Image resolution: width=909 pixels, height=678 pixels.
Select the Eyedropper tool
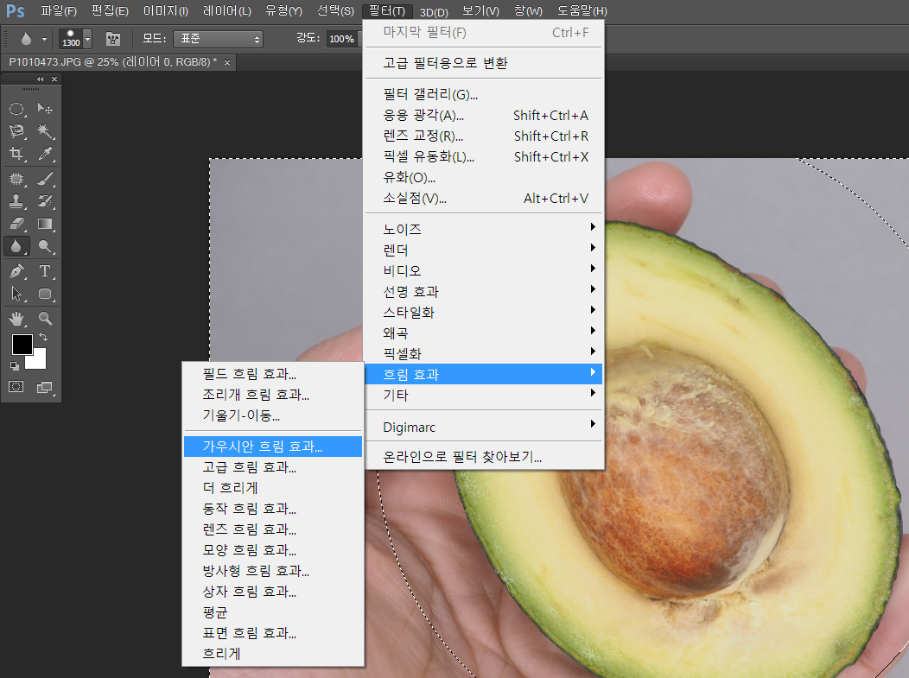click(x=45, y=153)
